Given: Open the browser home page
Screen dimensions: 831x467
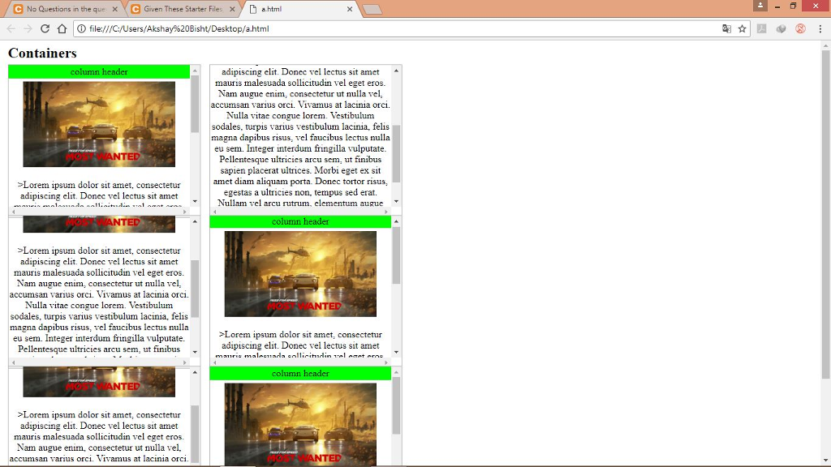Looking at the screenshot, I should point(62,28).
